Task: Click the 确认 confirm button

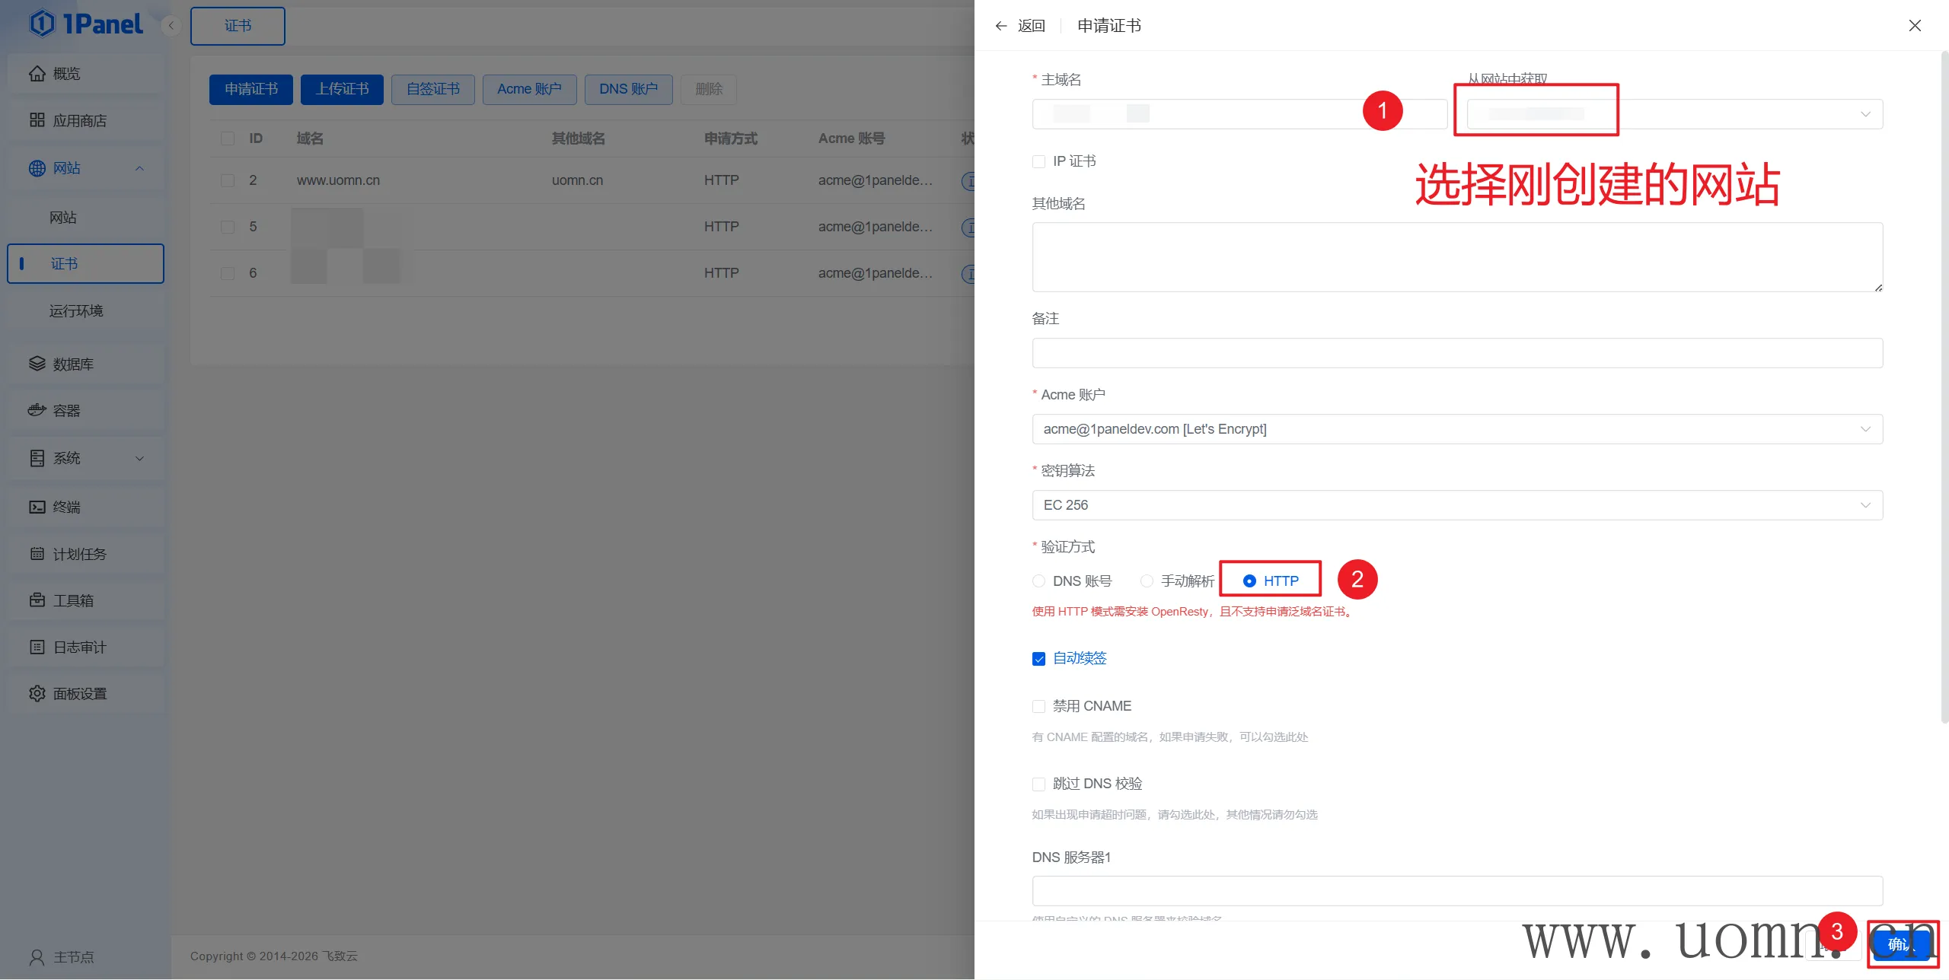Action: (x=1900, y=945)
